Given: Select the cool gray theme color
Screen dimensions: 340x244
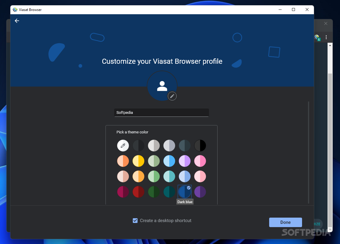Looking at the screenshot, I should pos(169,146).
